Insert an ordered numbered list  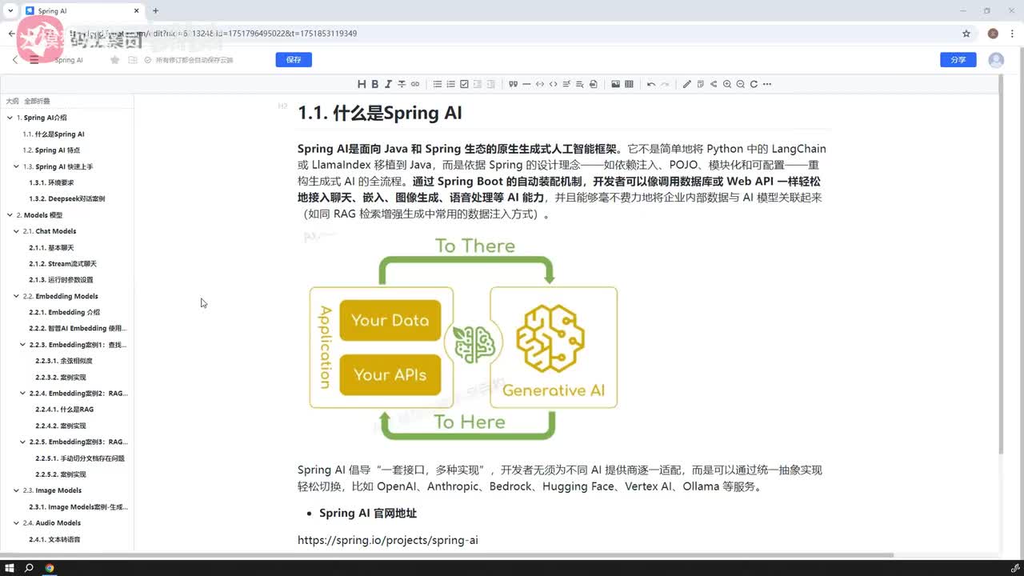pos(451,84)
